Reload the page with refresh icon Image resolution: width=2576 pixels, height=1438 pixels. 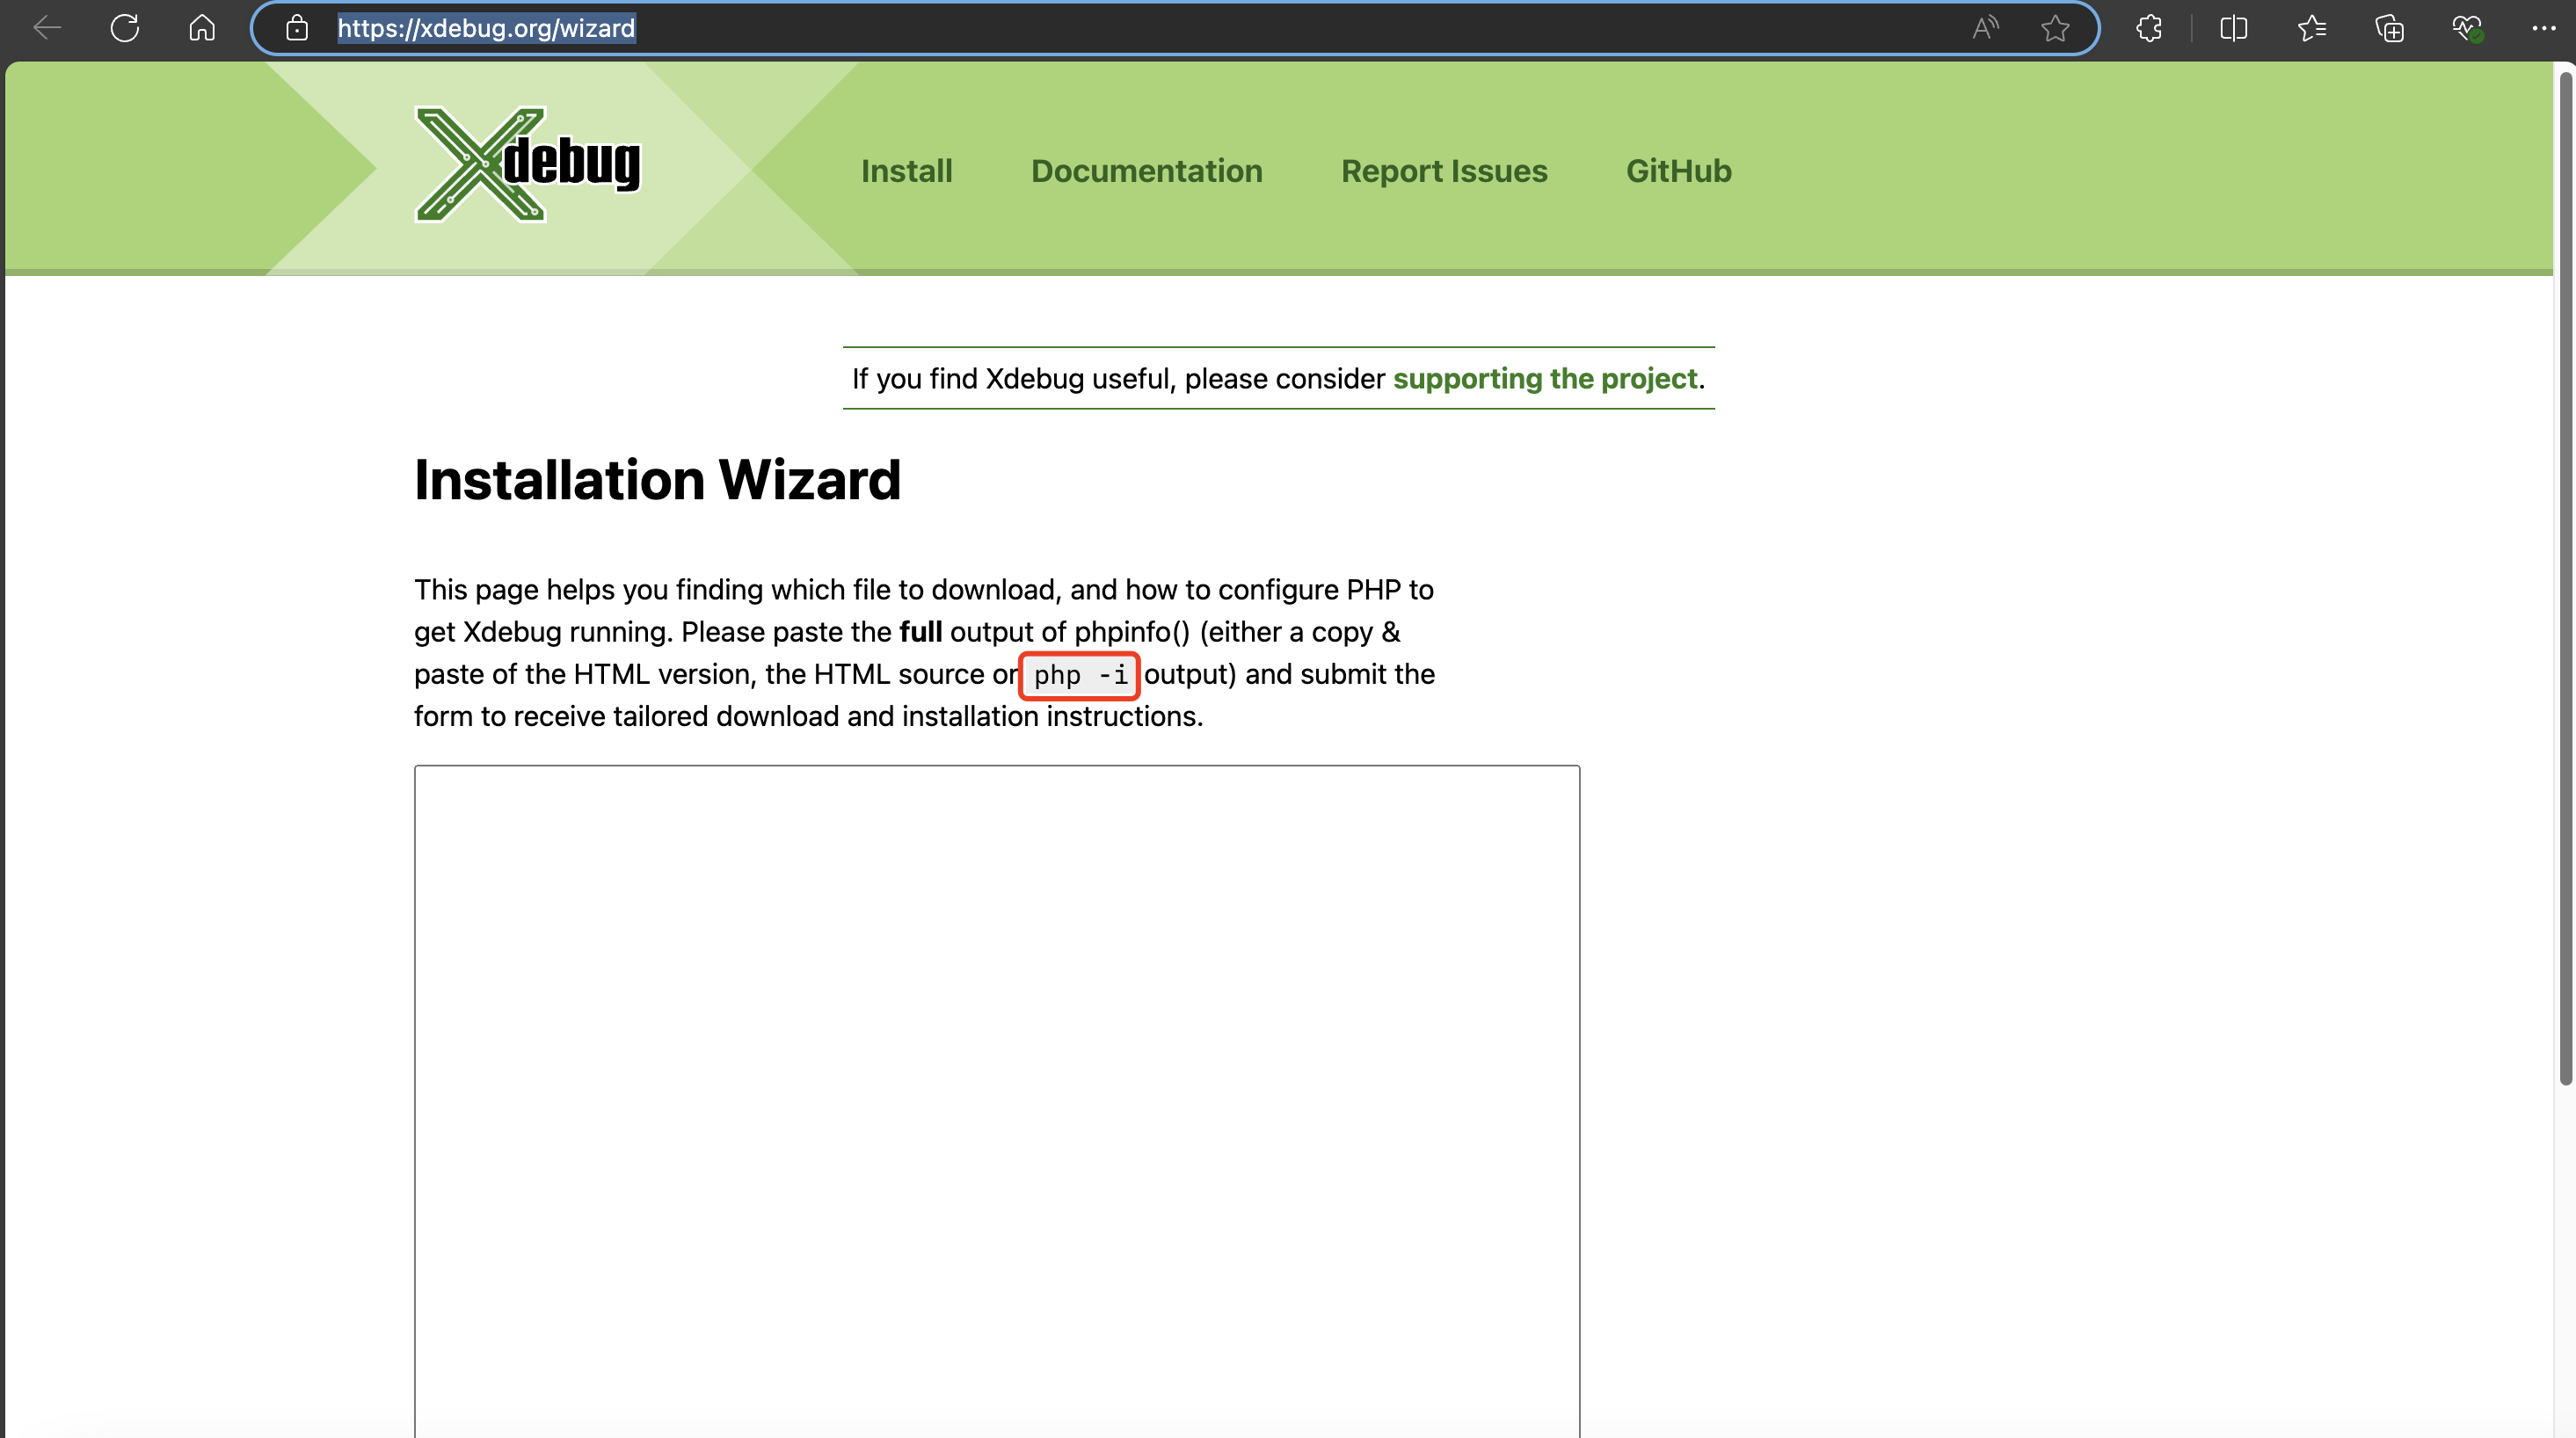(x=125, y=28)
